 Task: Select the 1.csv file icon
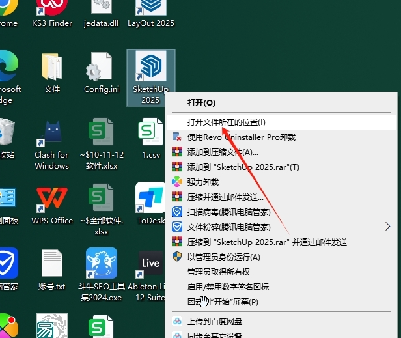pyautogui.click(x=151, y=138)
